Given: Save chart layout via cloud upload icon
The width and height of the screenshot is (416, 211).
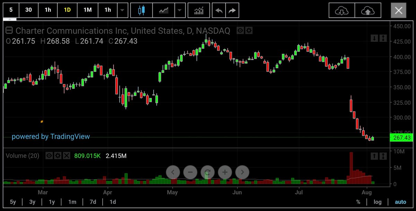Looking at the screenshot, I should pos(368,10).
